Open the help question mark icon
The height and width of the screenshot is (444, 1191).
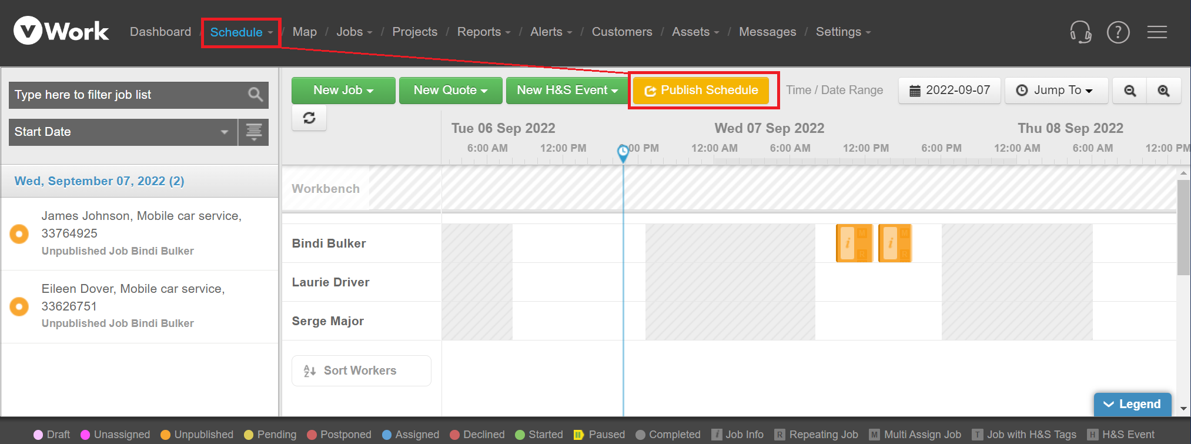coord(1118,32)
